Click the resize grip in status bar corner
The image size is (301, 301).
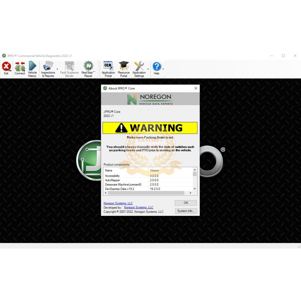click(x=299, y=247)
